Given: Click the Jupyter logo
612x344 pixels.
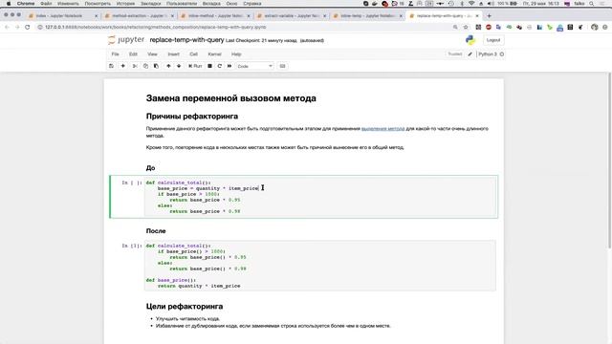Looking at the screenshot, I should (126, 40).
